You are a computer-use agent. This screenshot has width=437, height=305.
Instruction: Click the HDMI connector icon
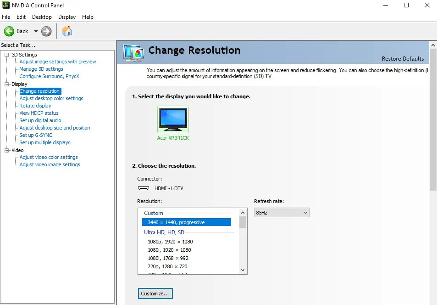pyautogui.click(x=143, y=188)
